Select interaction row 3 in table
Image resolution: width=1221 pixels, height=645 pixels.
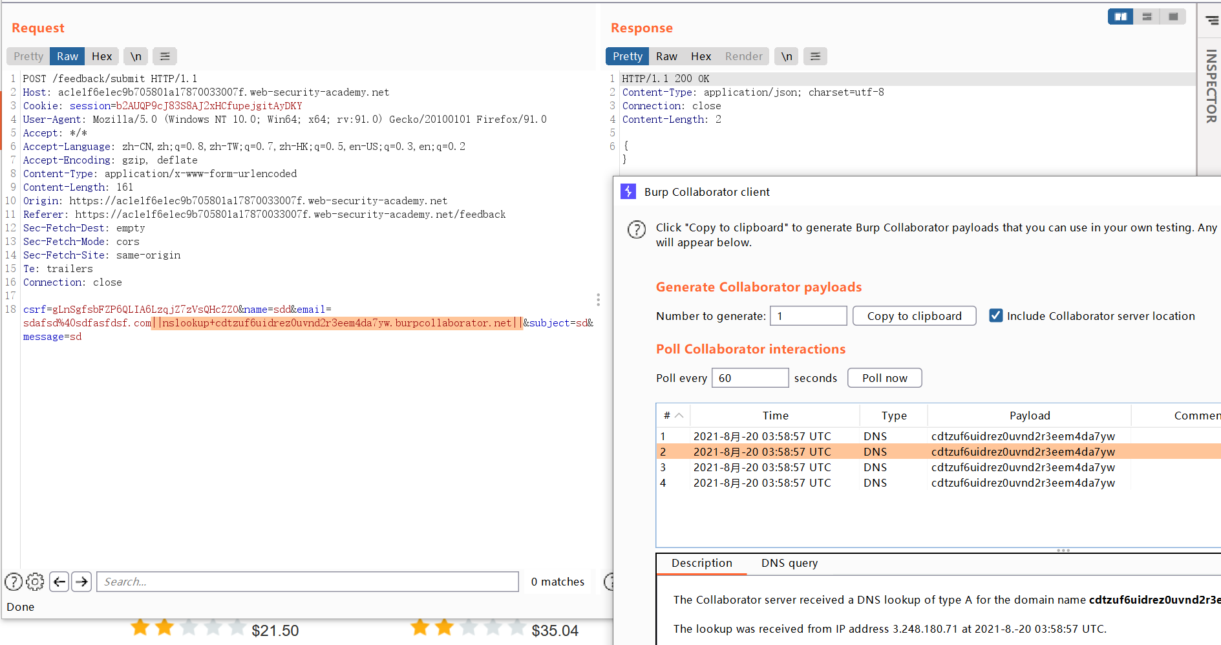(x=939, y=467)
